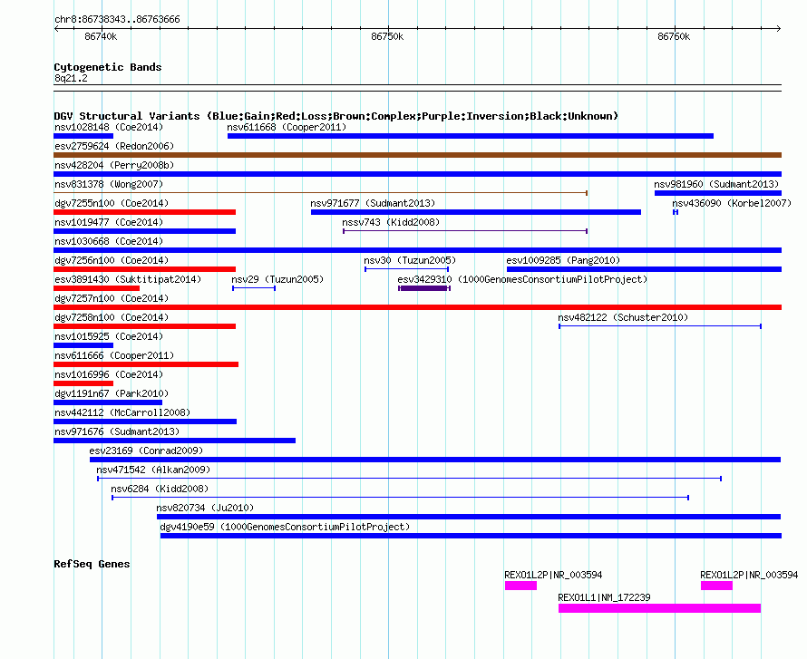The image size is (807, 659).
Task: Open nsv471542 (Alkan2009) label
Action: coord(153,470)
